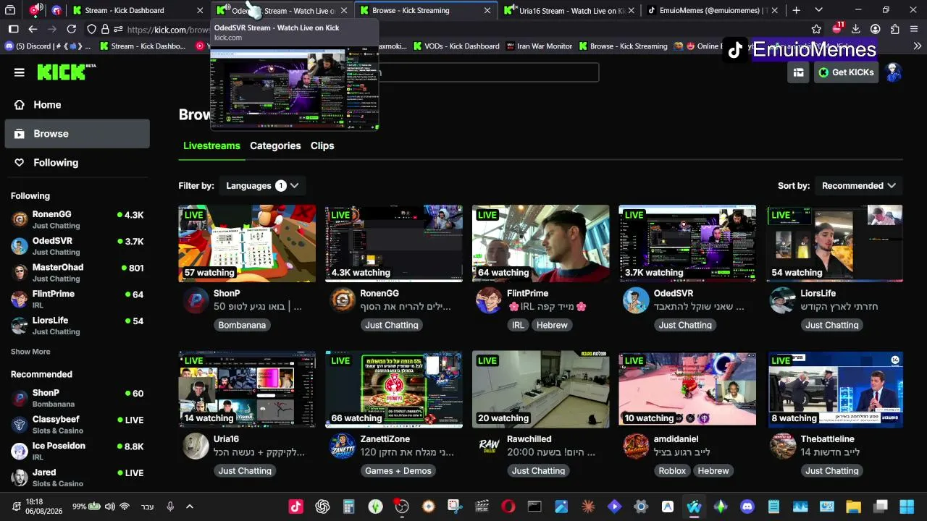927x521 pixels.
Task: Open Uria16's avatar on the stream card
Action: tap(196, 446)
